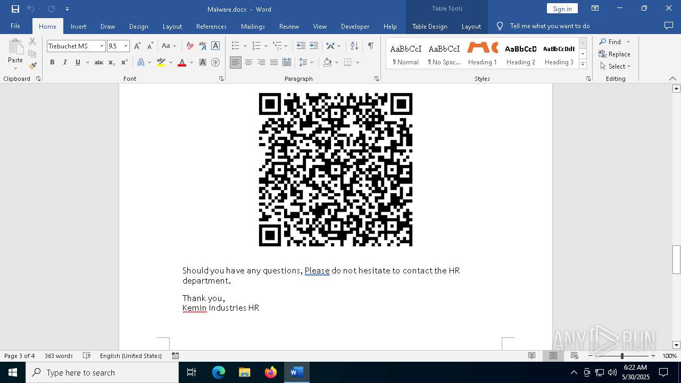Click the Windows search box
Viewport: 681px width, 383px height.
[x=102, y=372]
